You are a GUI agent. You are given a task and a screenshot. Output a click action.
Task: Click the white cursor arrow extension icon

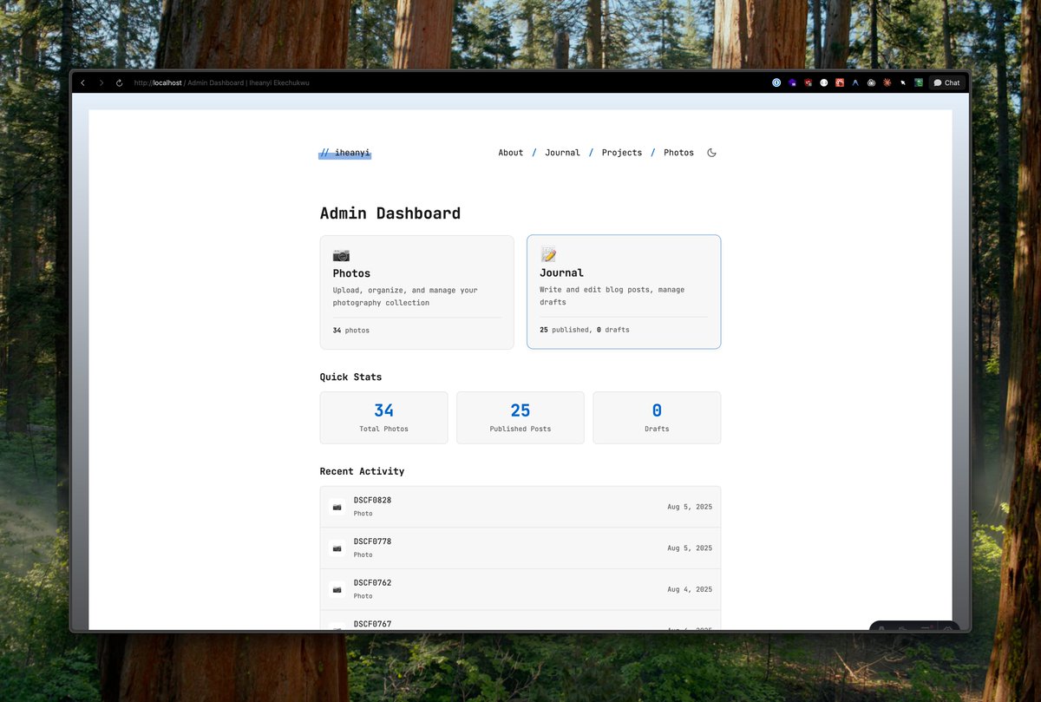coord(903,83)
